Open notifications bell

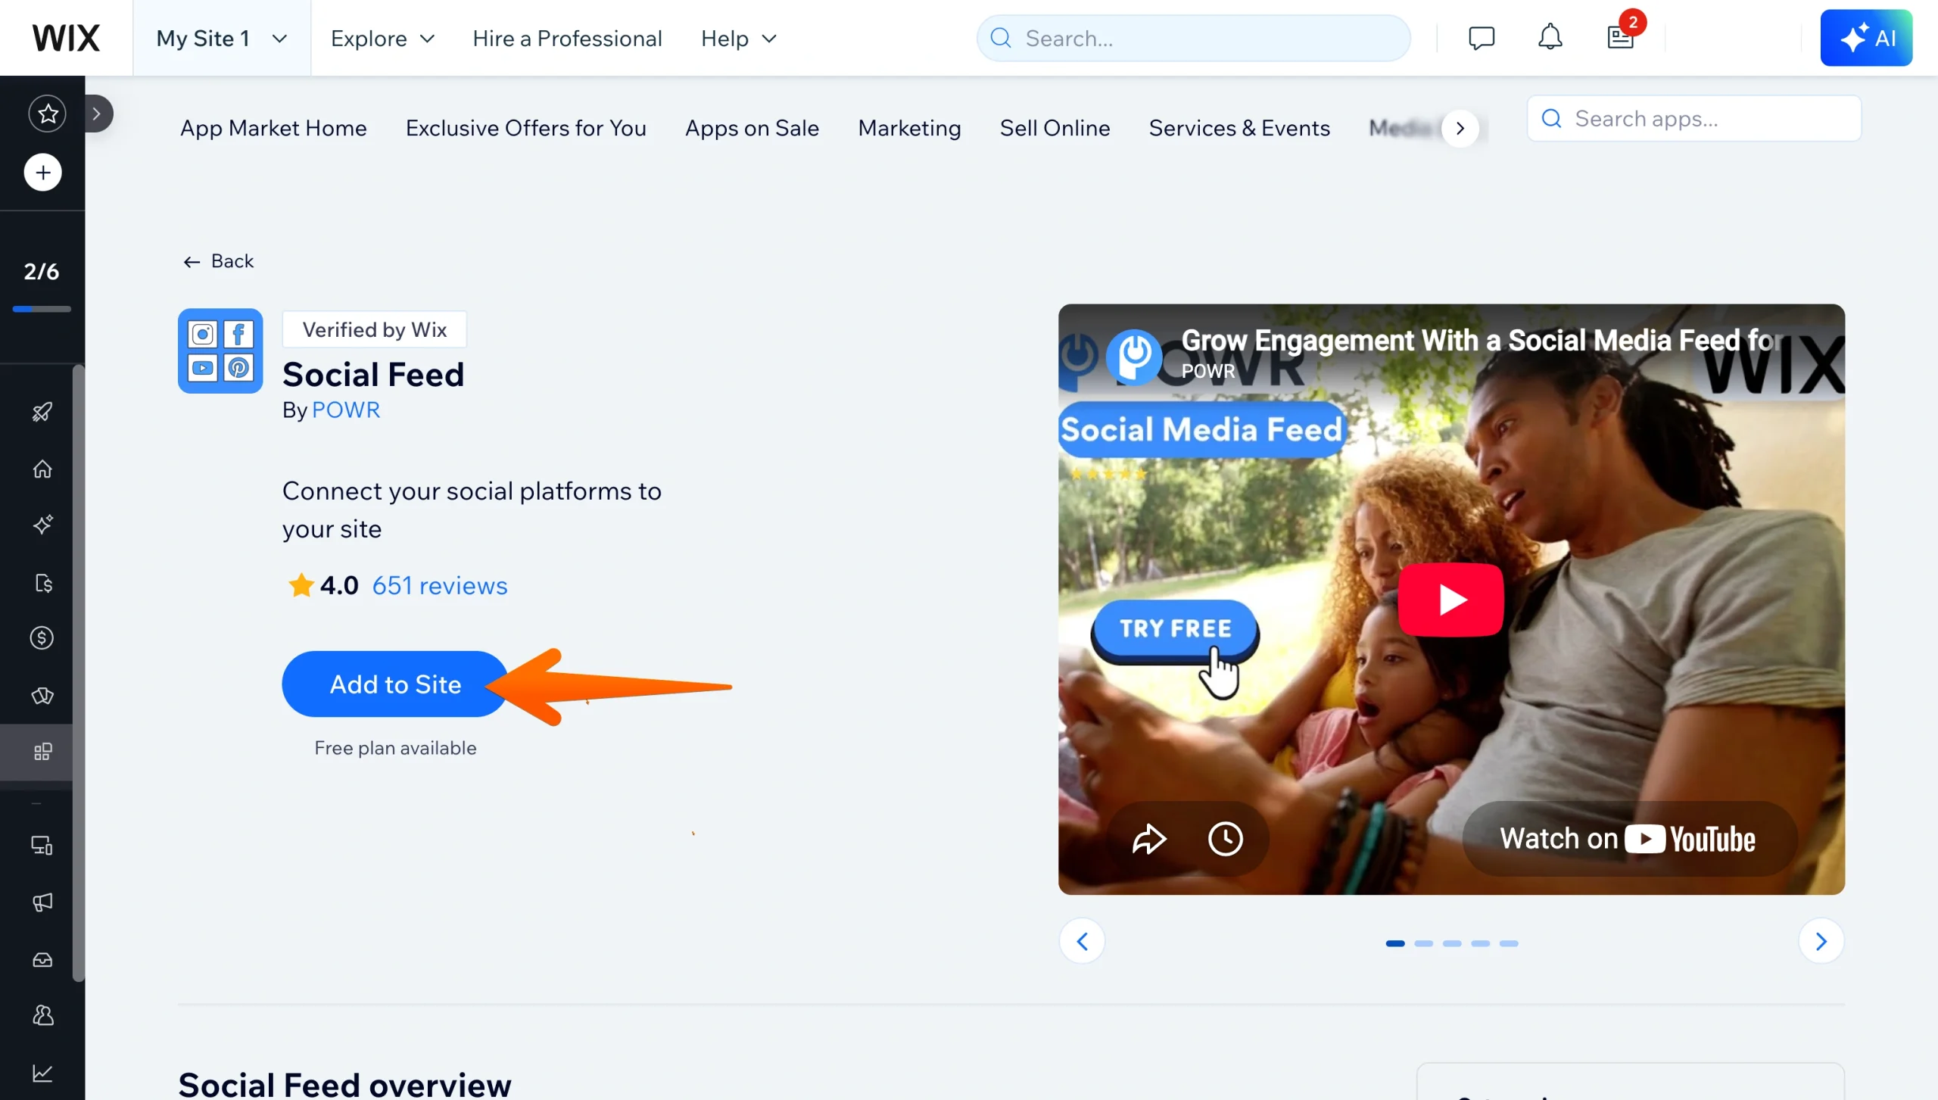coord(1550,37)
